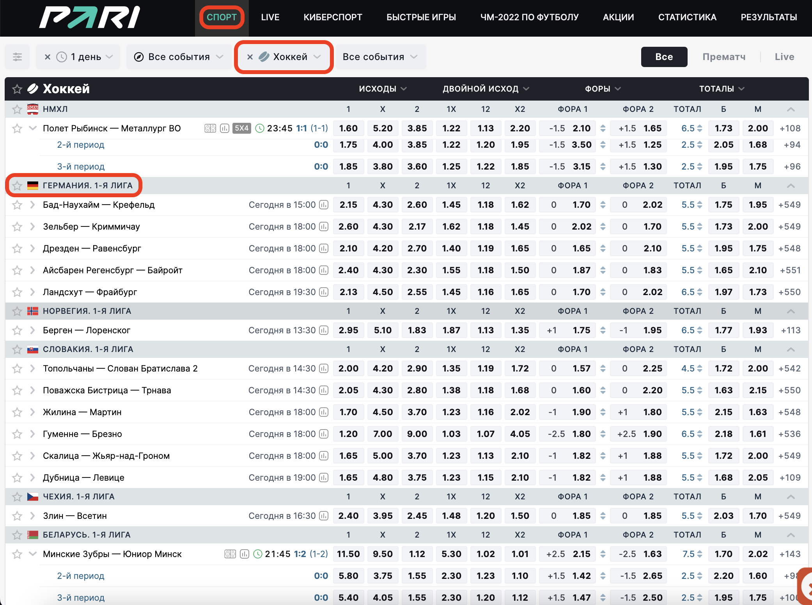Open match center icon for Полет Рыбинск
This screenshot has height=605, width=812.
210,128
